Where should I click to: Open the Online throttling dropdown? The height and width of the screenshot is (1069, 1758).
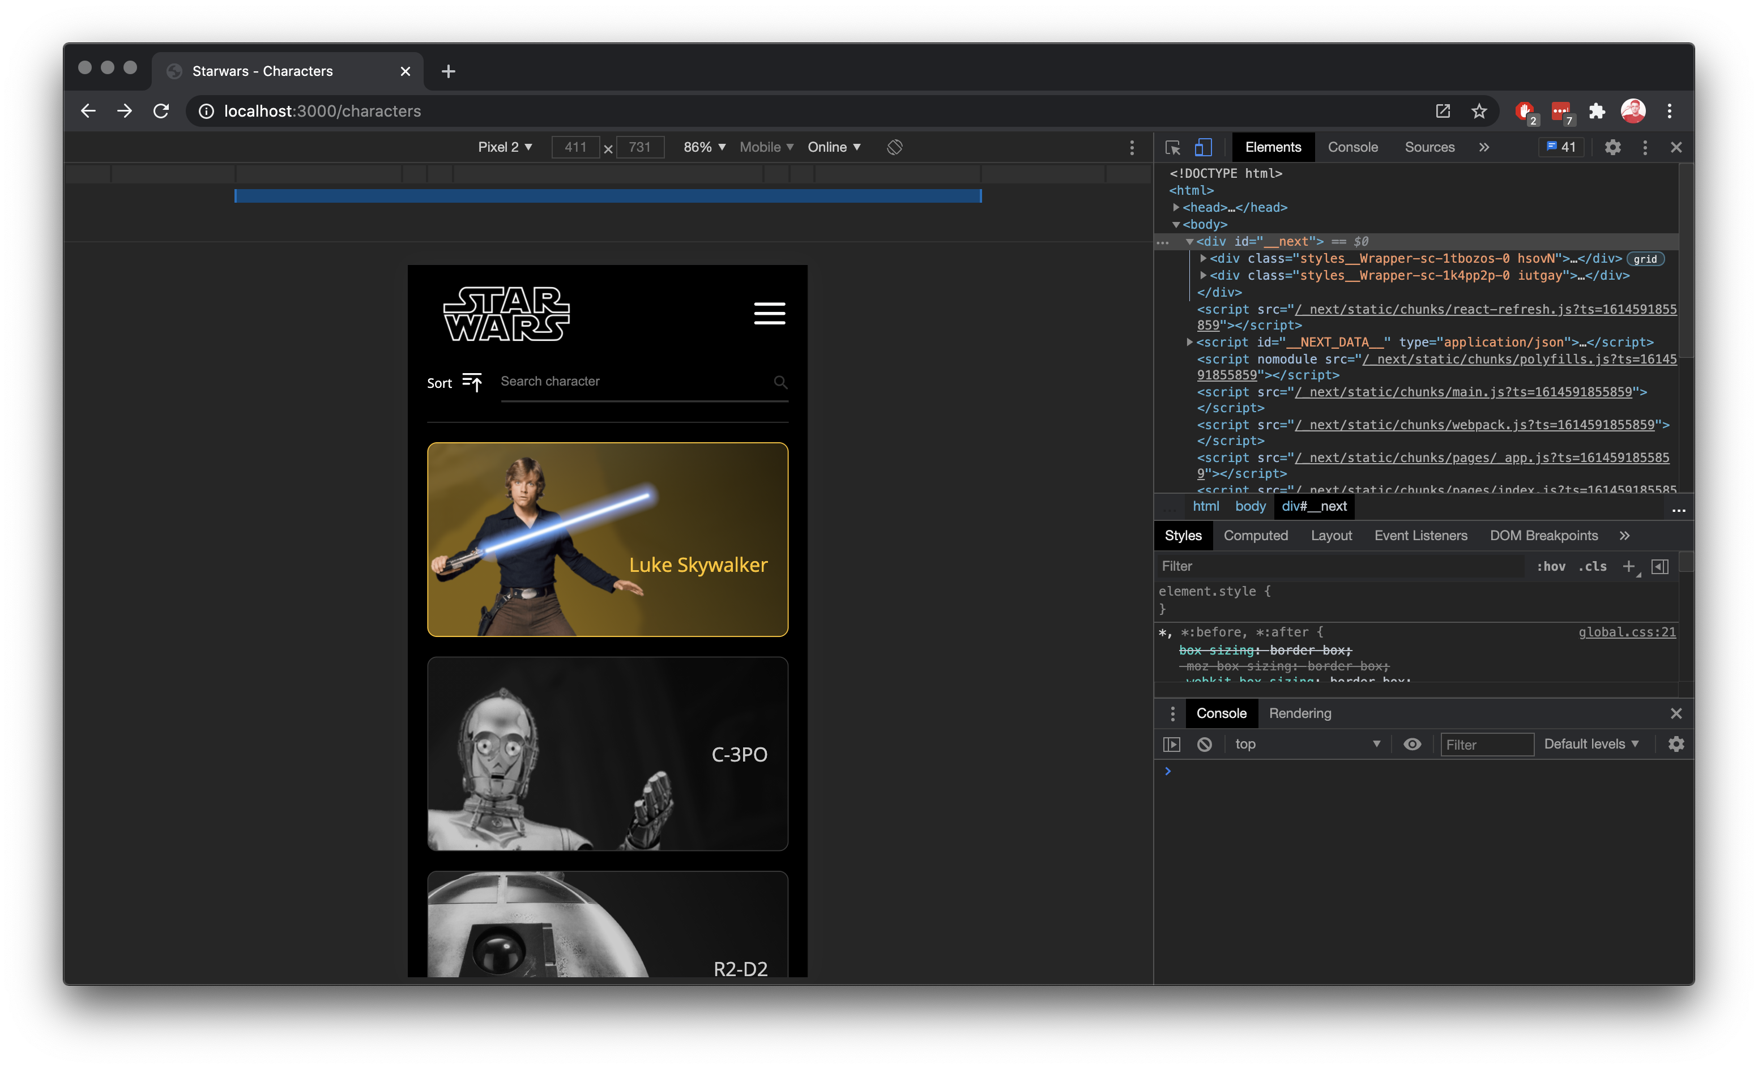834,147
